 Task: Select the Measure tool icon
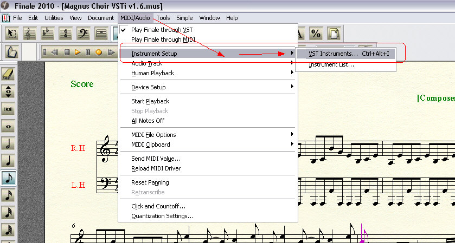101,34
